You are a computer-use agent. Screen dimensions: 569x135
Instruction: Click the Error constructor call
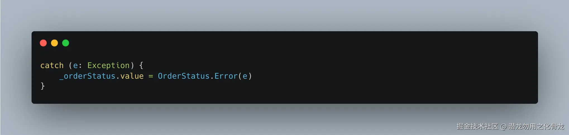226,76
